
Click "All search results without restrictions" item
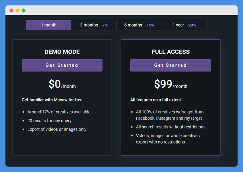(x=171, y=127)
